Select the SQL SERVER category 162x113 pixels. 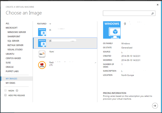click(13, 41)
